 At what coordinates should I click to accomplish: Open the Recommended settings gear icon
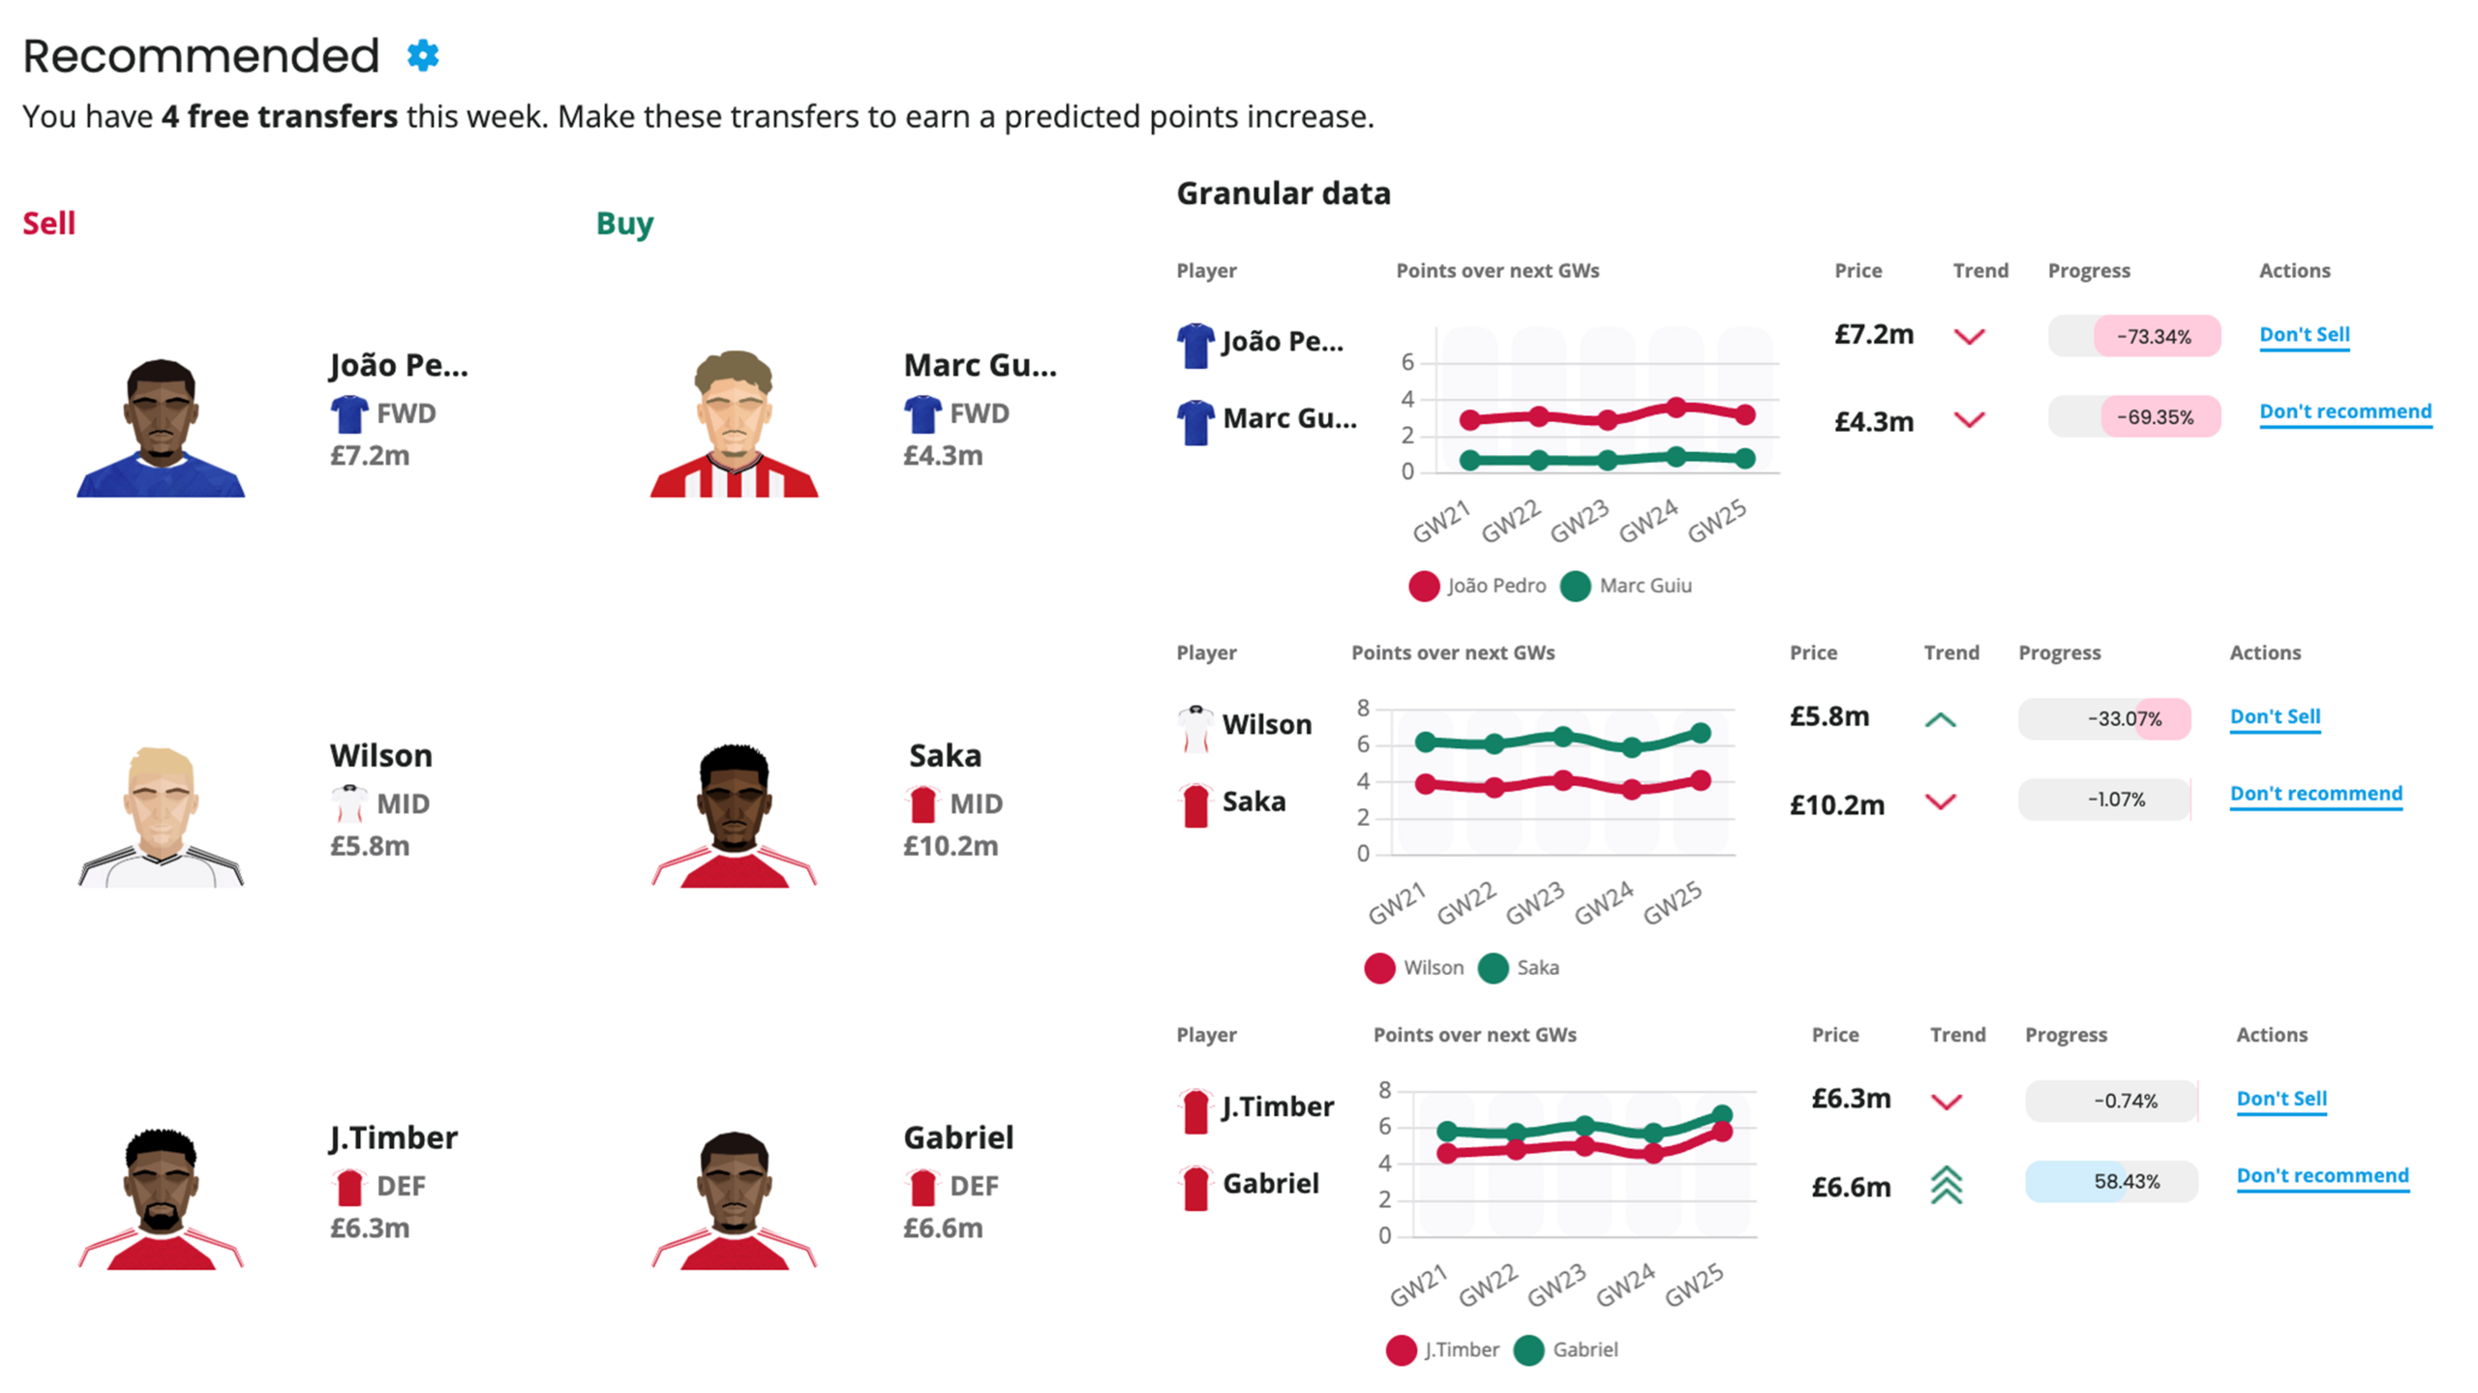click(422, 55)
